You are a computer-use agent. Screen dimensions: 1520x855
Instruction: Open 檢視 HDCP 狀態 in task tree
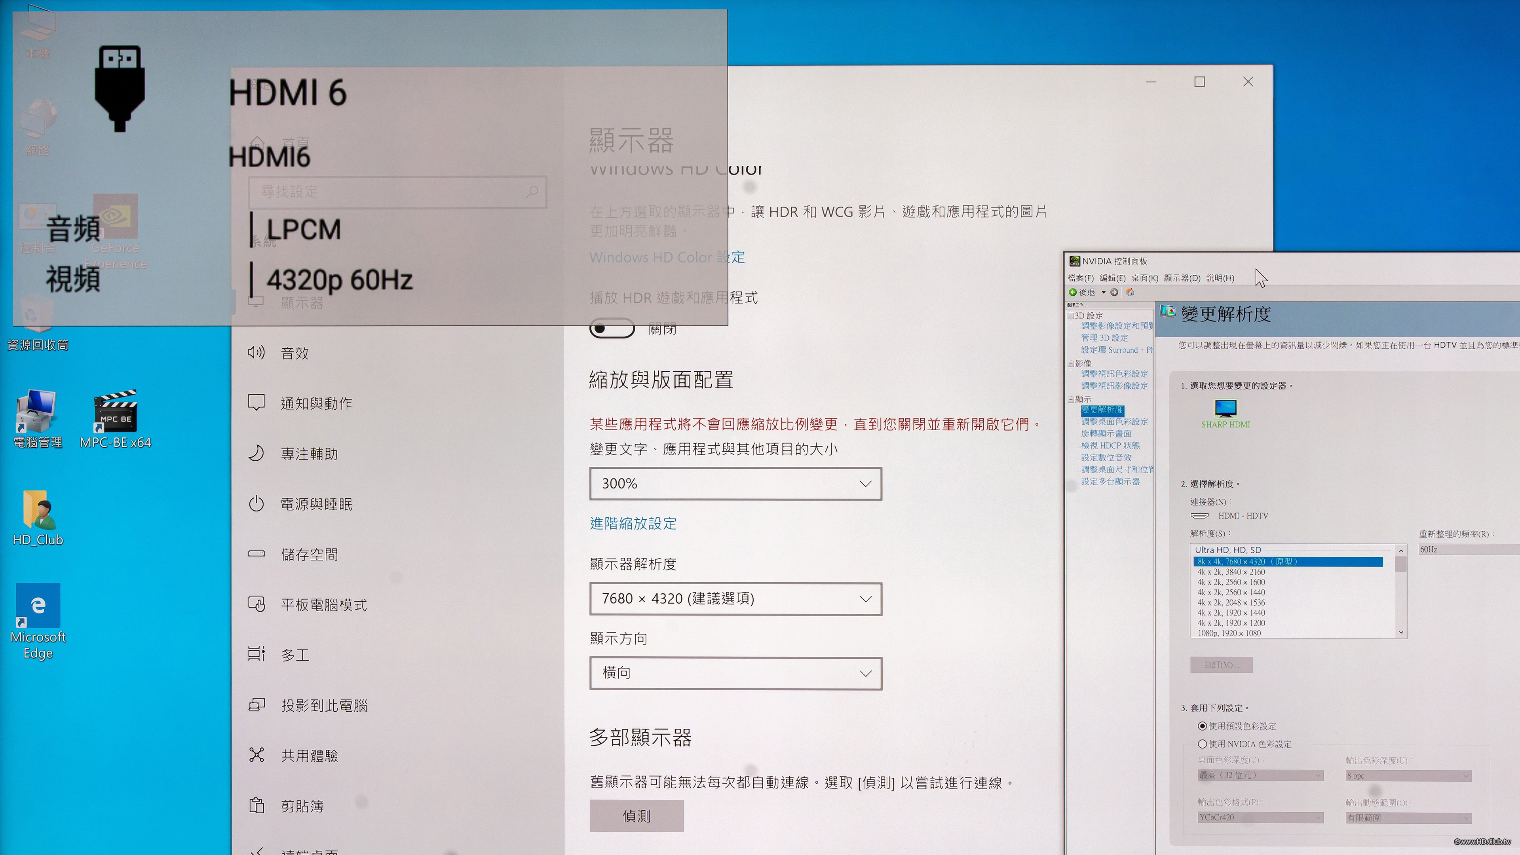click(1110, 445)
